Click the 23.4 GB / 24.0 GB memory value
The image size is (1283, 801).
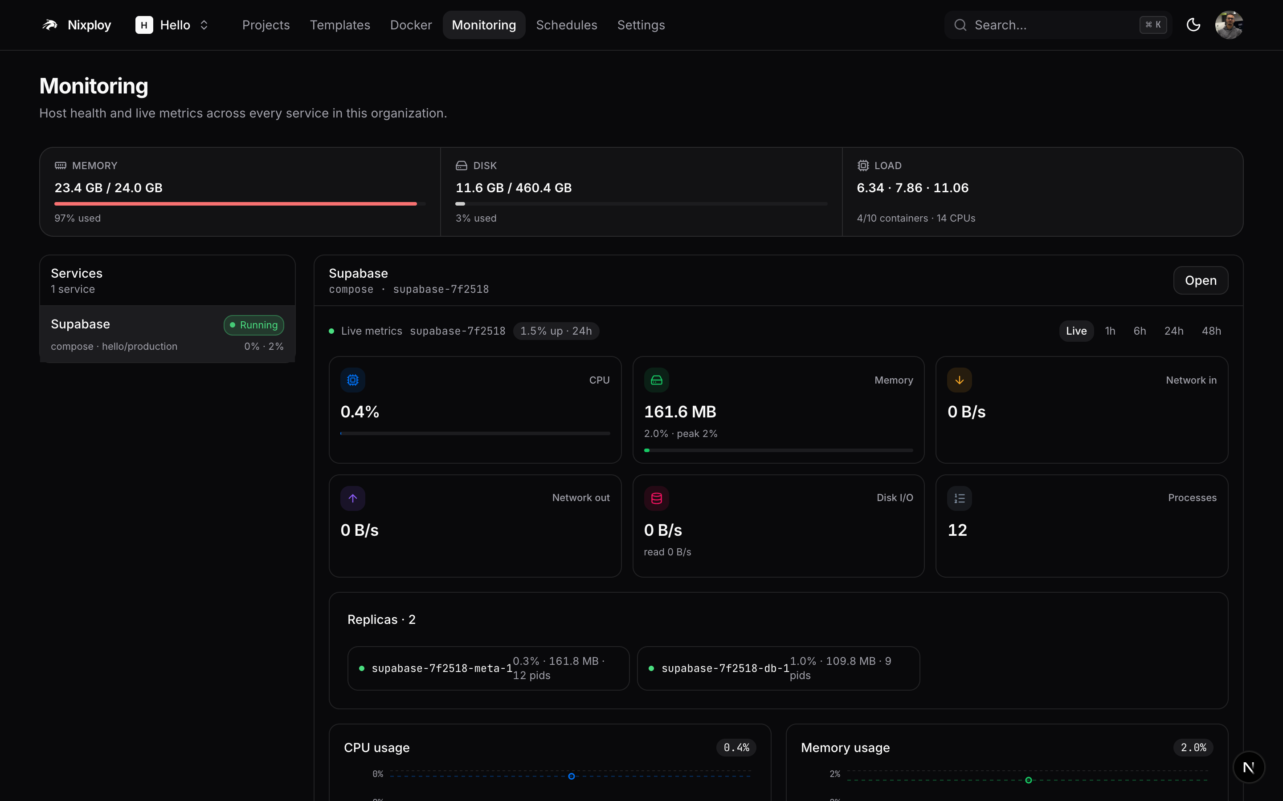(109, 188)
